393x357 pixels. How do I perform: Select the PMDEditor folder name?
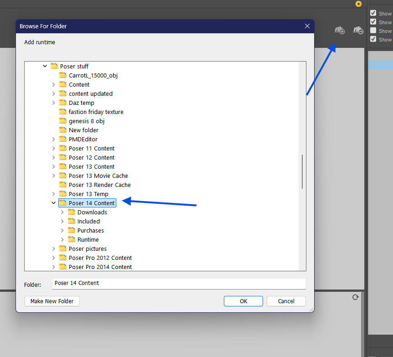[83, 139]
